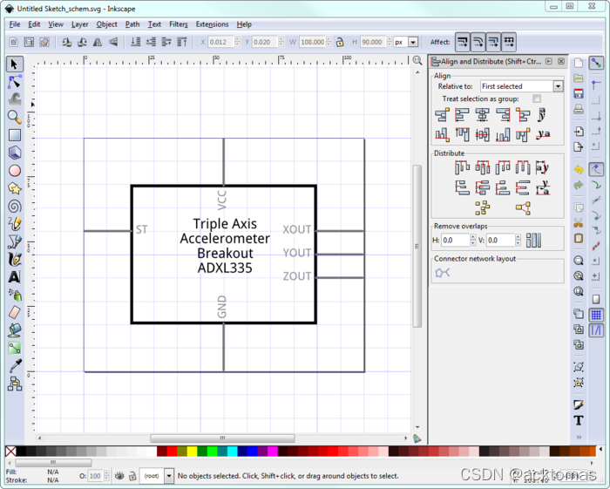Image resolution: width=610 pixels, height=489 pixels.
Task: Select the Calligraphy tool
Action: click(15, 260)
